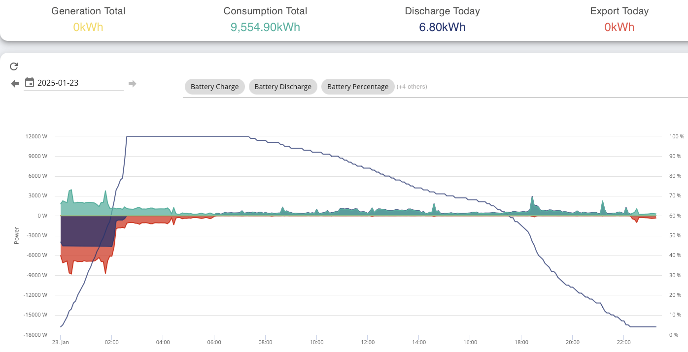This screenshot has width=688, height=352.
Task: Go to previous day with left arrow
Action: pyautogui.click(x=15, y=84)
